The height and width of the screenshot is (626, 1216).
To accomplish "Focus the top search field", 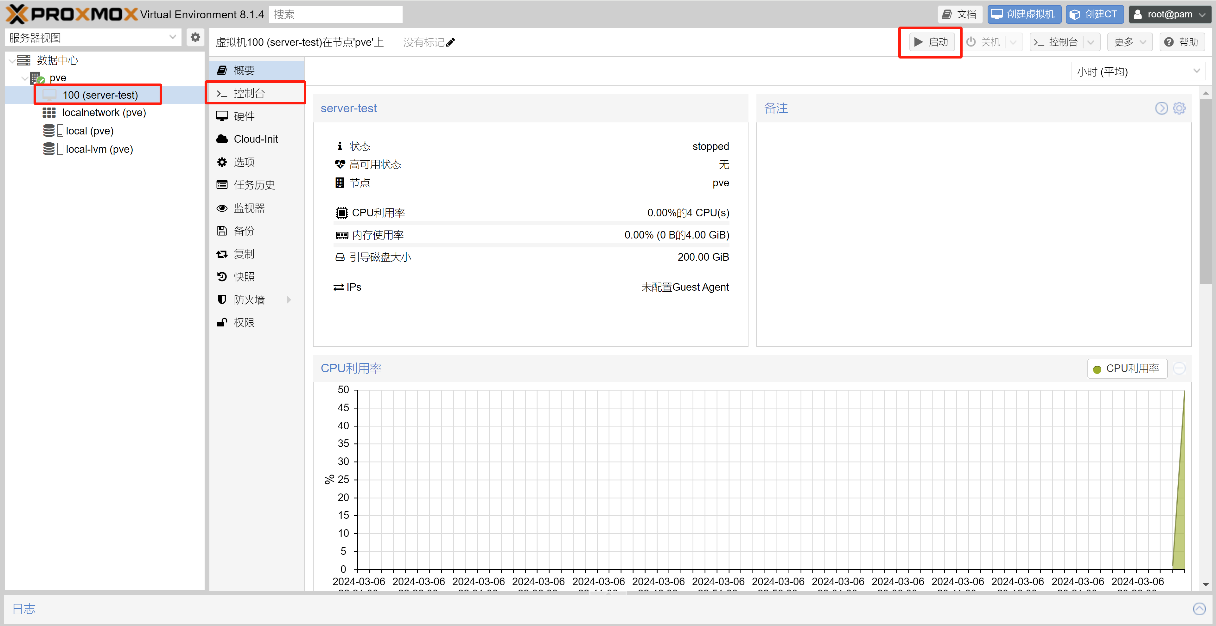I will coord(336,14).
